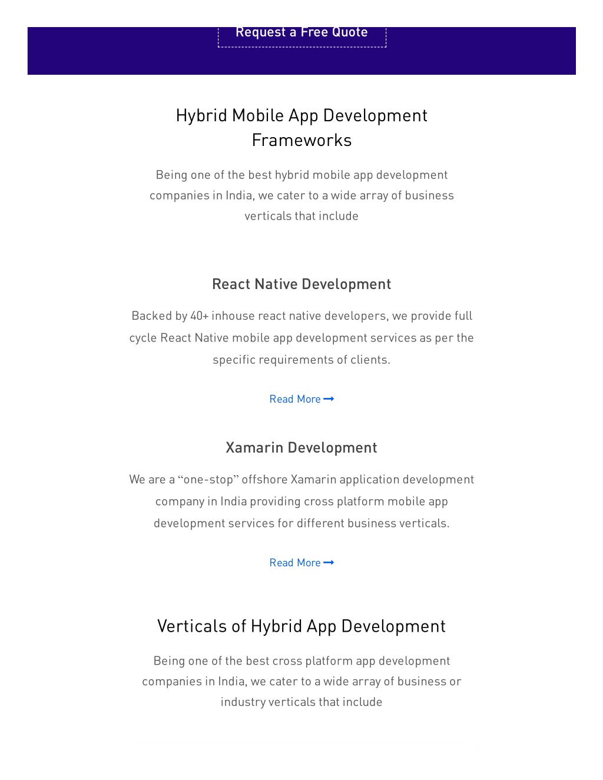Click Hybrid Mobile App Development Frameworks heading

tap(301, 128)
